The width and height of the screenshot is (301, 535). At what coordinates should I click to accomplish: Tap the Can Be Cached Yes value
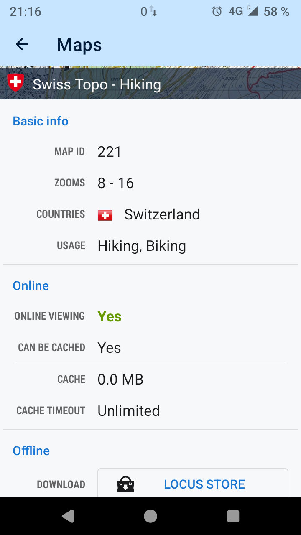110,348
